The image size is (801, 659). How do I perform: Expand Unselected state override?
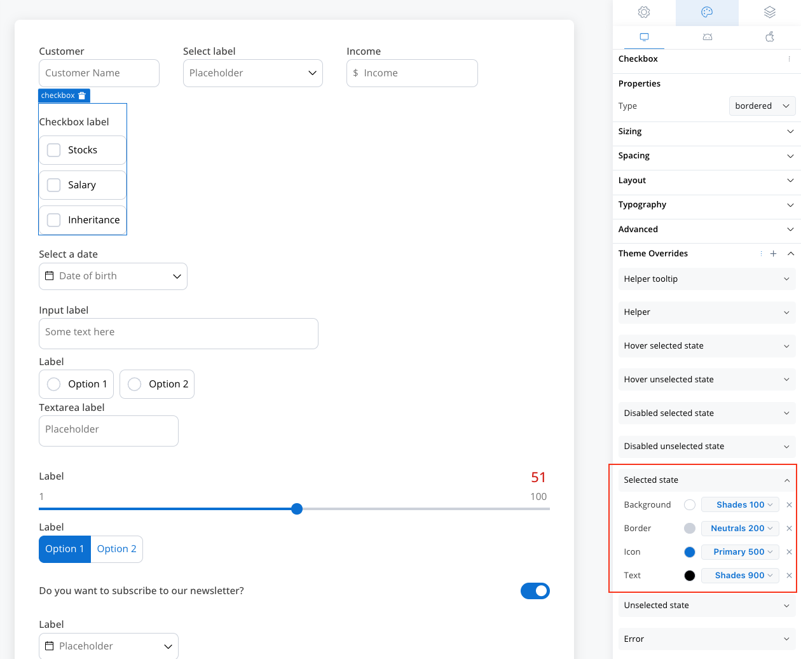point(707,606)
